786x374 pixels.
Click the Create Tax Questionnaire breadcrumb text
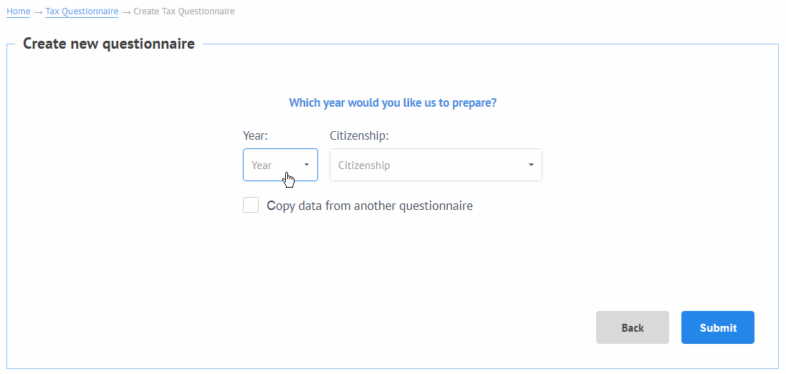click(184, 11)
